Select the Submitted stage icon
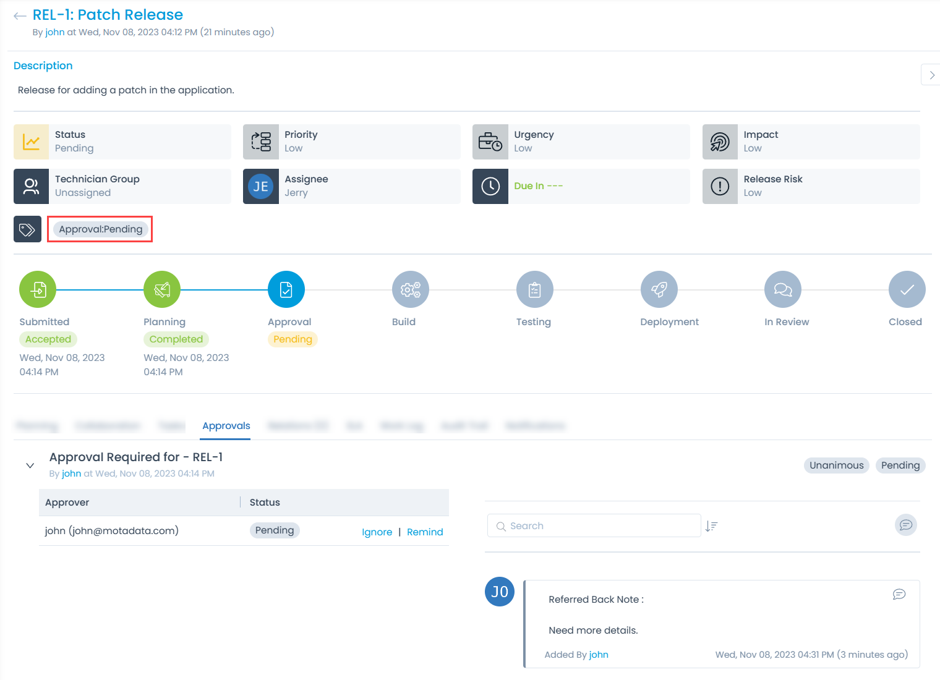The height and width of the screenshot is (680, 940). [38, 289]
